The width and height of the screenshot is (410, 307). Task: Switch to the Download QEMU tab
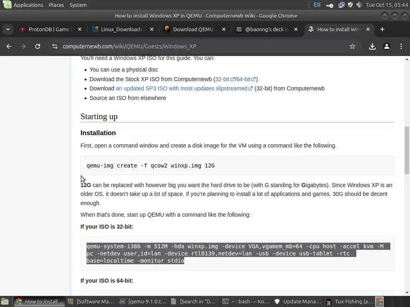coord(193,29)
